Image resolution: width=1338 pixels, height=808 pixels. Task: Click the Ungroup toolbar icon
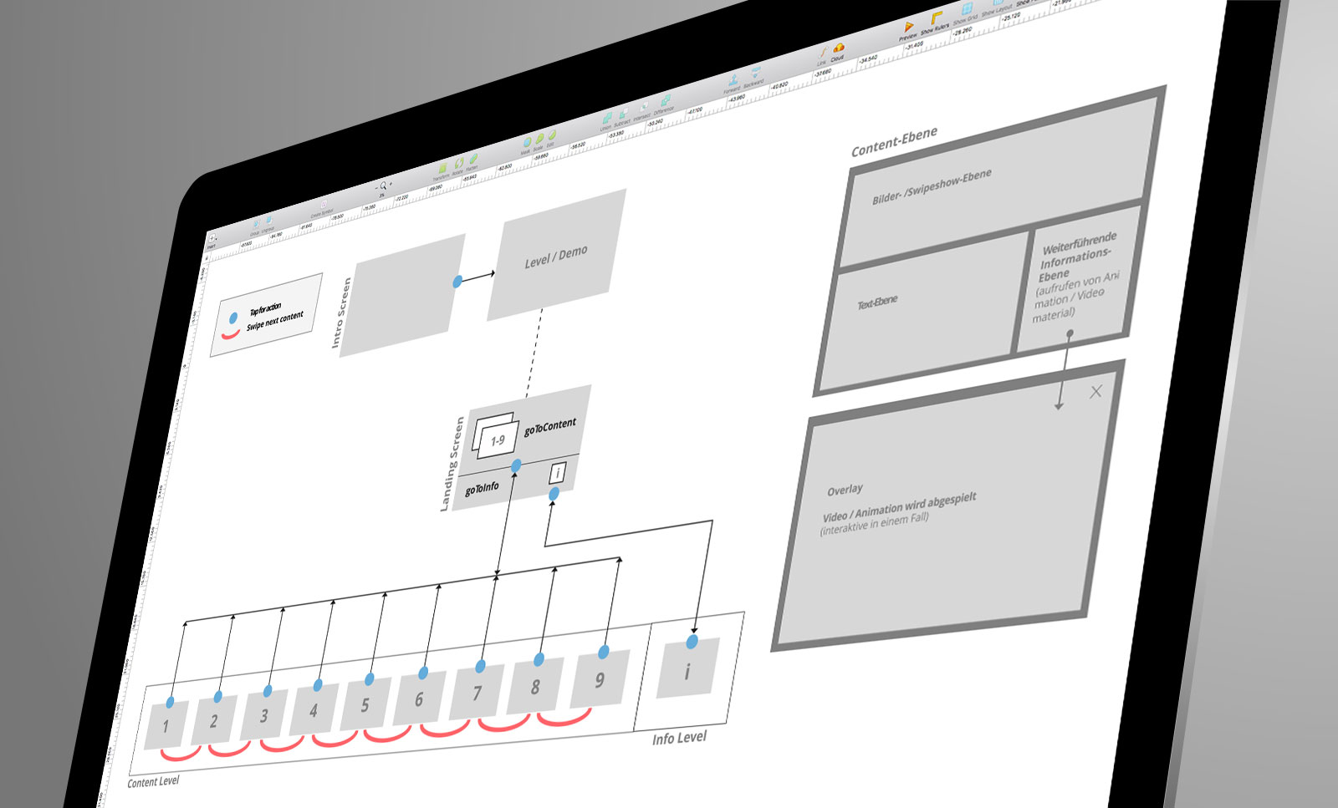click(268, 221)
